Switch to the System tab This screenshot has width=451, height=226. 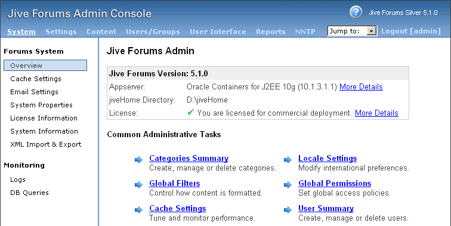21,32
